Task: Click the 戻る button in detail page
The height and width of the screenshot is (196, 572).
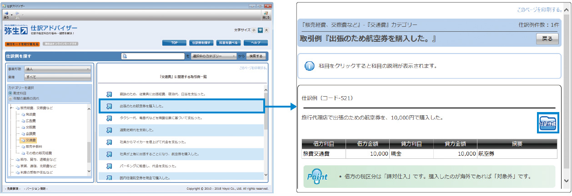Action: click(547, 39)
